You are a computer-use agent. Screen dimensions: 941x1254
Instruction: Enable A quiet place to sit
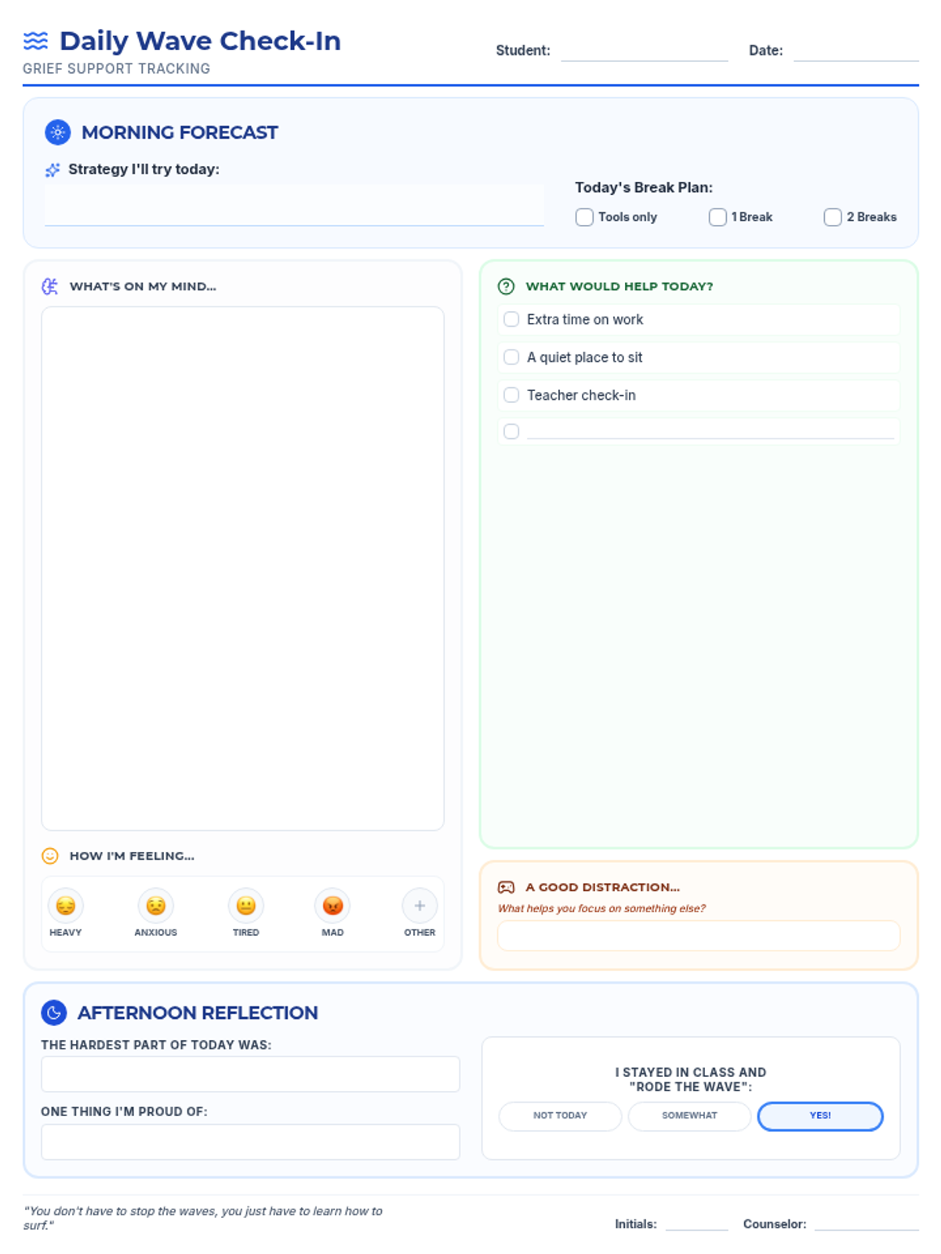(x=511, y=357)
